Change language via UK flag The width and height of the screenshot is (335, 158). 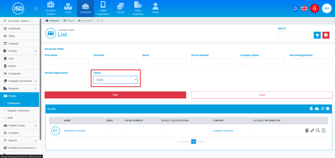(x=304, y=9)
